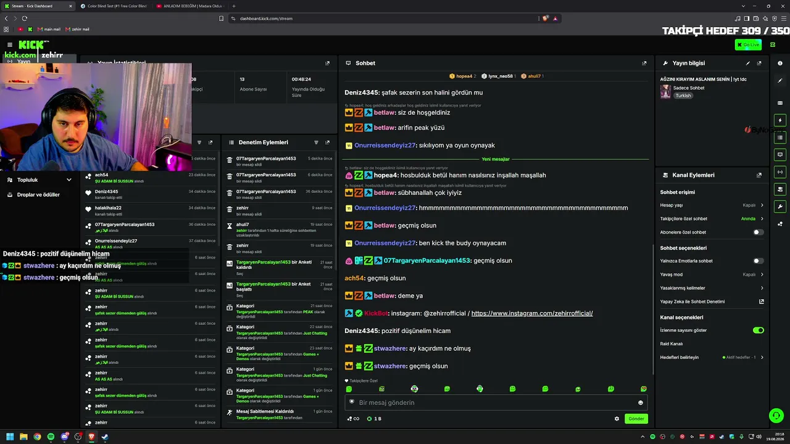Screen dimensions: 790x444
Task: Open Droplar ve ödüller in the sidebar
Action: tap(38, 195)
